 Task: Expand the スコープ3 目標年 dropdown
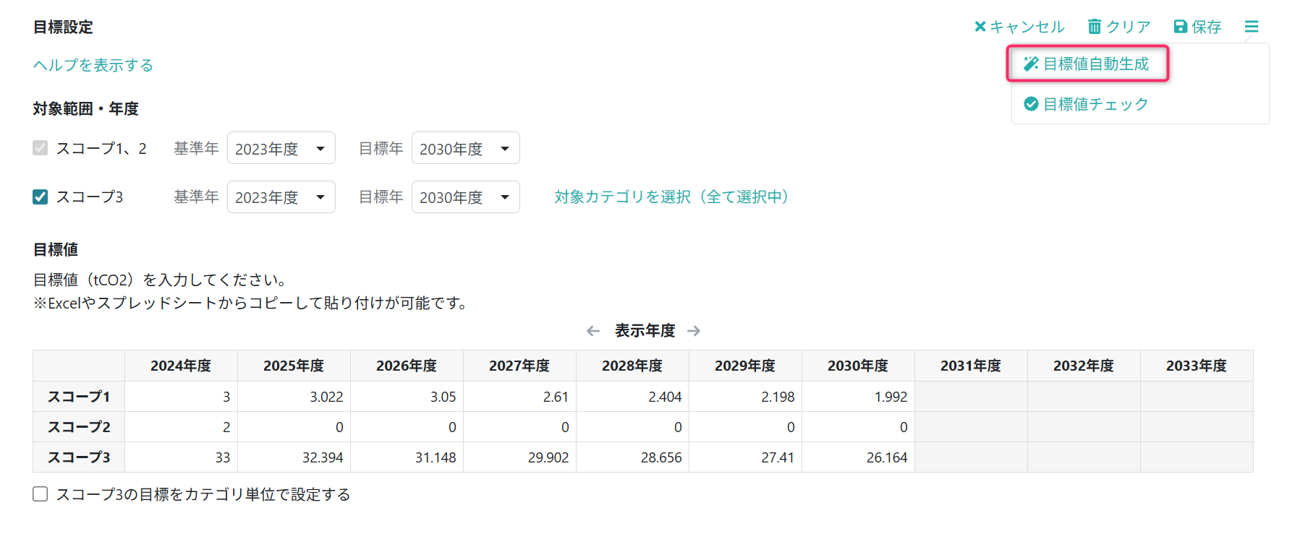tap(465, 197)
